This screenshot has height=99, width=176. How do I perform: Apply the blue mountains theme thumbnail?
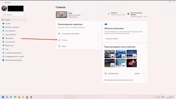[120, 54]
